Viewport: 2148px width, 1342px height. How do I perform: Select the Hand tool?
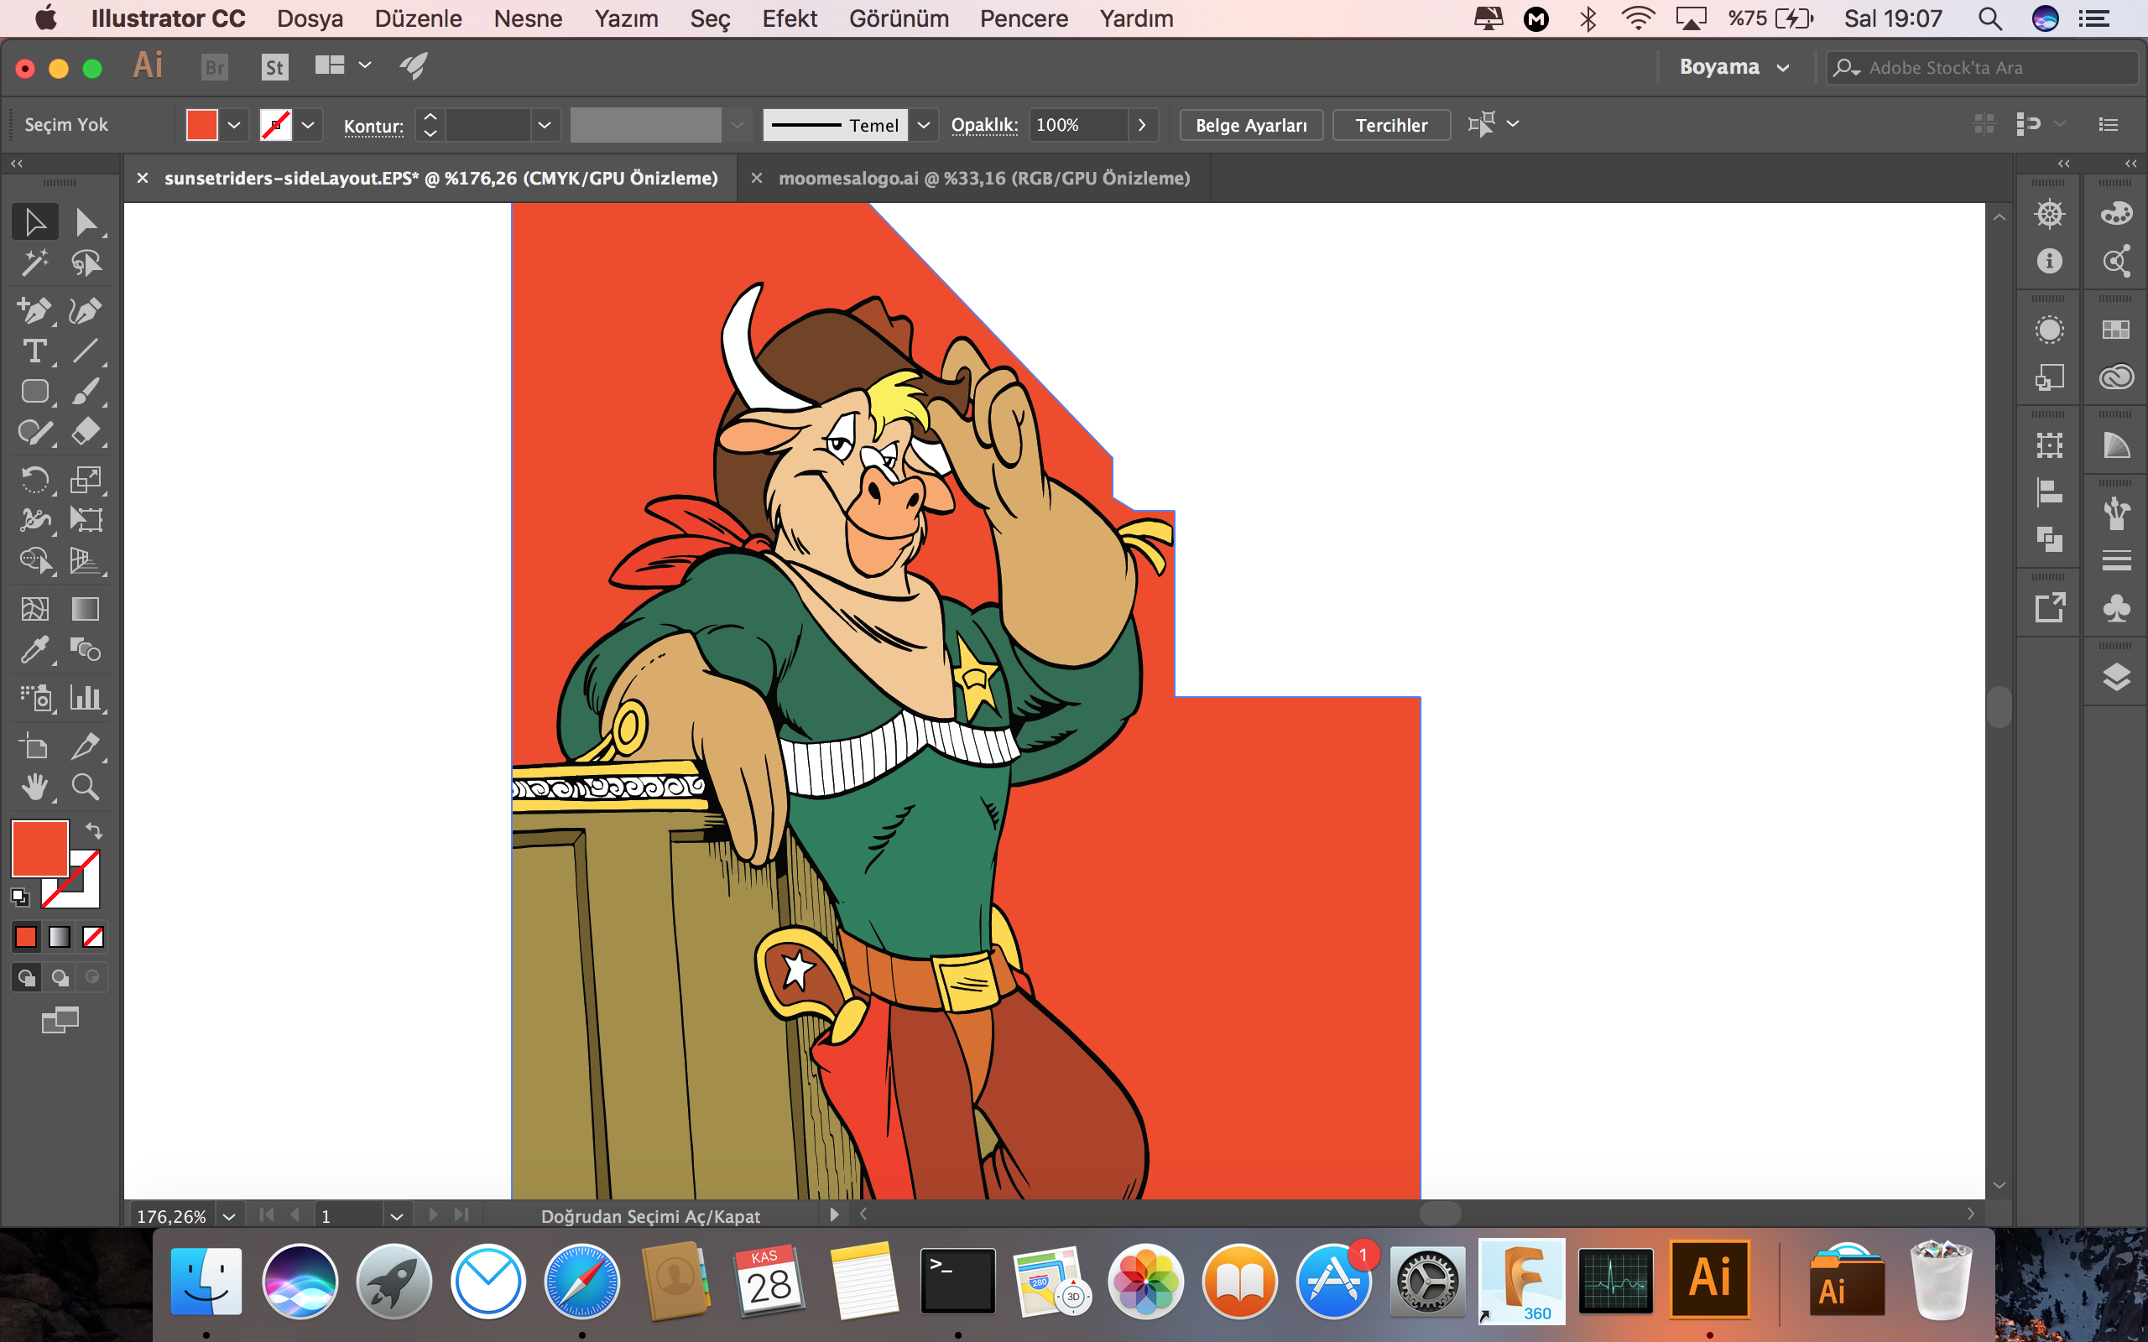click(x=34, y=788)
